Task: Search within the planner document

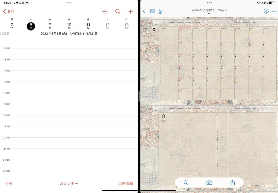Action: point(186,183)
